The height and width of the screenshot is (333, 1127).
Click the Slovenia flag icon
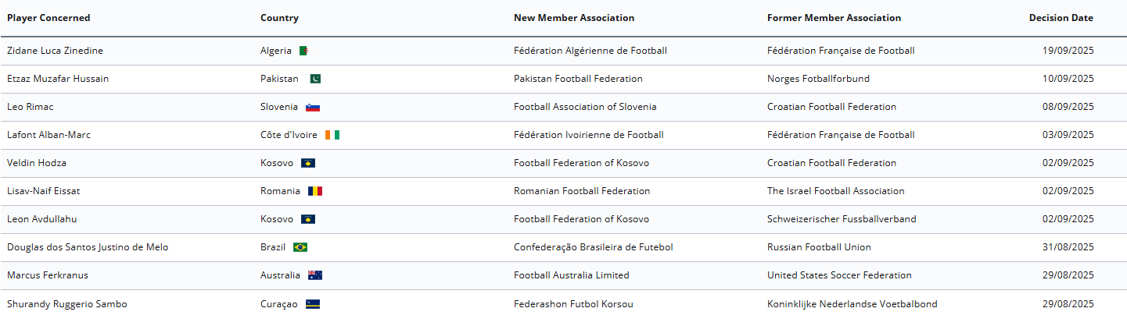coord(313,107)
